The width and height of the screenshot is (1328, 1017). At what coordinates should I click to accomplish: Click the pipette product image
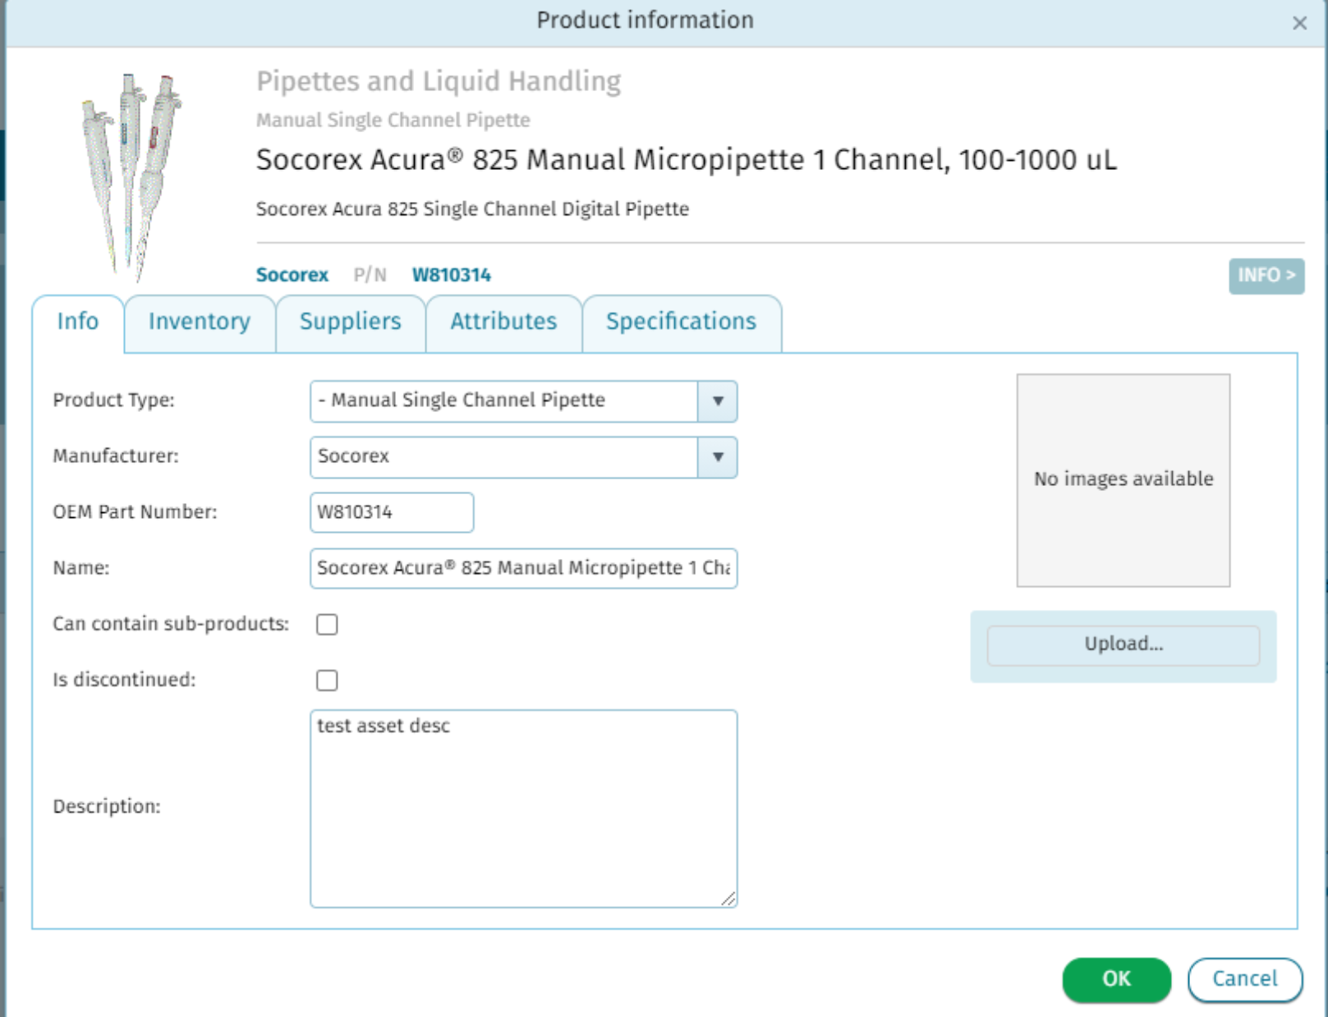(131, 177)
